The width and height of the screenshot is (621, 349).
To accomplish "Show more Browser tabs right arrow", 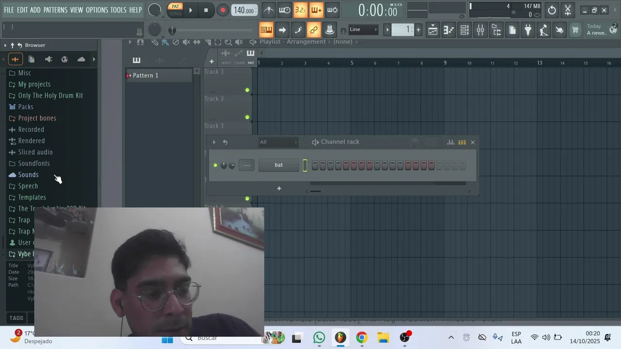I will 94,59.
